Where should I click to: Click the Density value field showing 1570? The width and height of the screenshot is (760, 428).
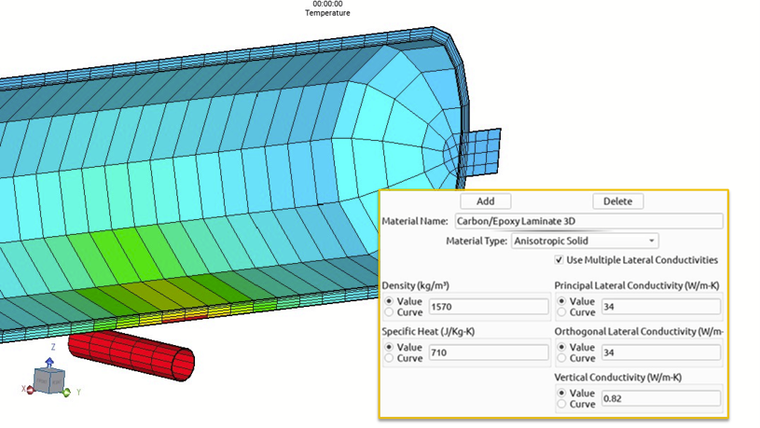click(x=488, y=307)
